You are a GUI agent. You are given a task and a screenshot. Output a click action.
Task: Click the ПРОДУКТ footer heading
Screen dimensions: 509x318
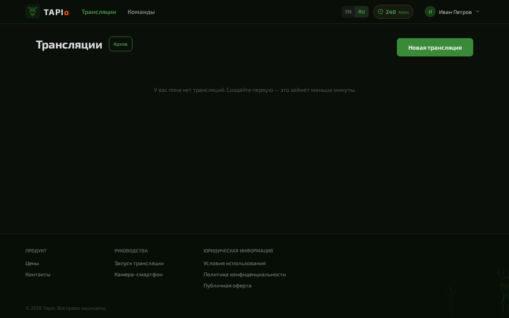click(x=36, y=251)
